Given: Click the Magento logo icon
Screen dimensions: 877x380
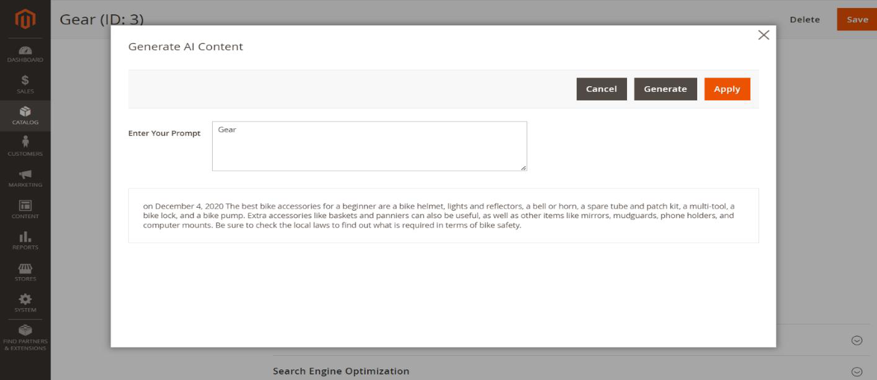Looking at the screenshot, I should (x=25, y=20).
